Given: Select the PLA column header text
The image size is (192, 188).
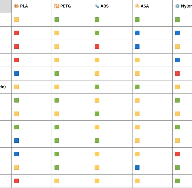Looking at the screenshot, I should 24,6.
